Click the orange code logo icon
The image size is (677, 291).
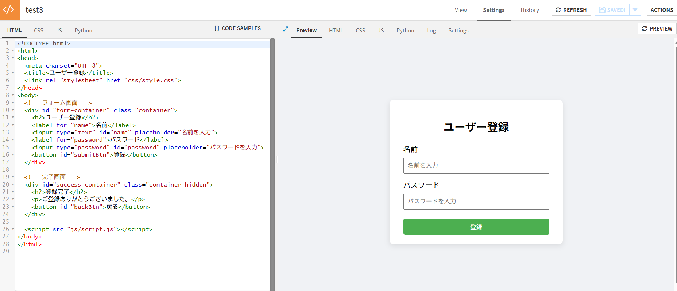tap(10, 10)
